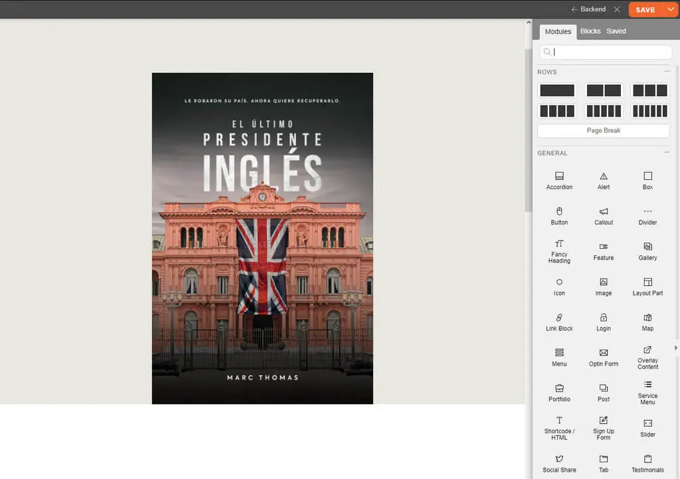Switch to the Modules tab
This screenshot has width=680, height=479.
[x=558, y=31]
